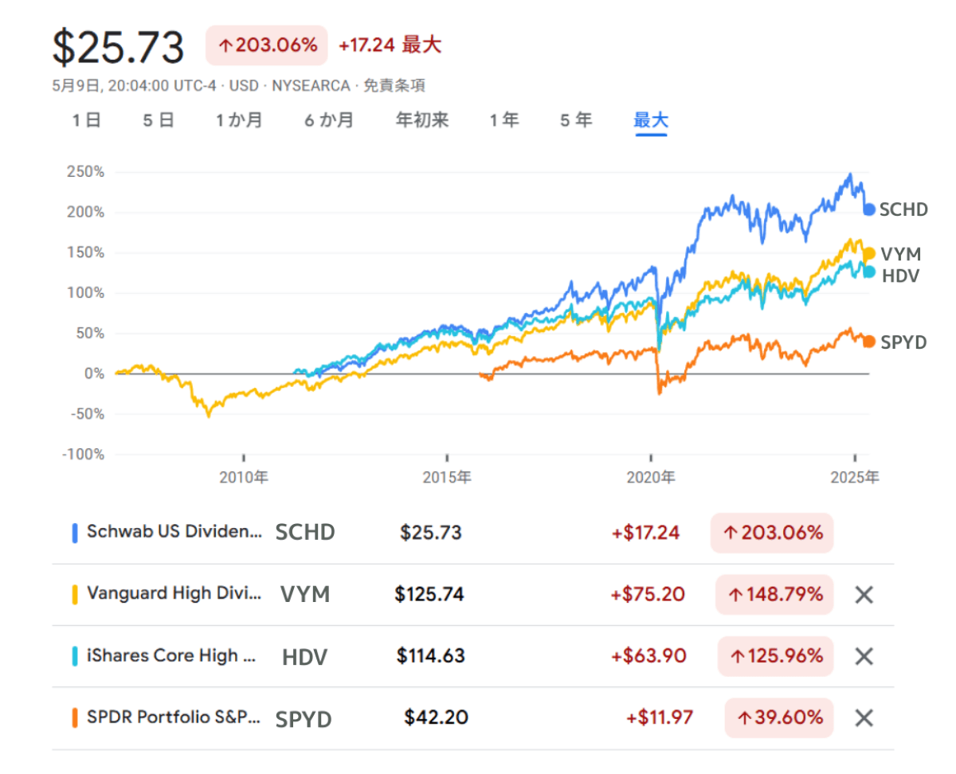
Task: Remove iShares Core High HDV comparison
Action: pyautogui.click(x=864, y=656)
